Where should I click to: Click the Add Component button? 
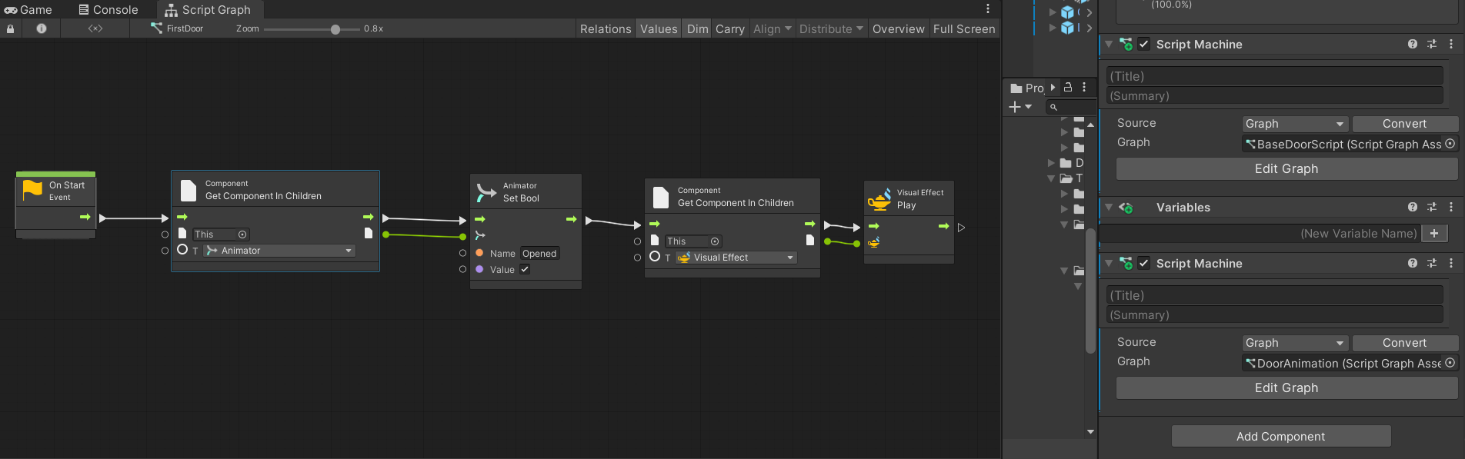tap(1280, 437)
